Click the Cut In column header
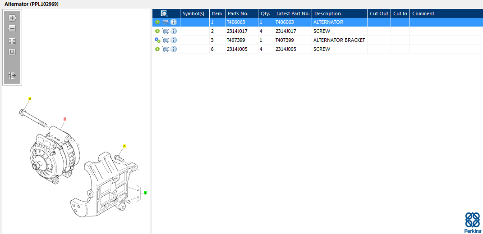Viewport: 483px width, 234px height. 400,13
